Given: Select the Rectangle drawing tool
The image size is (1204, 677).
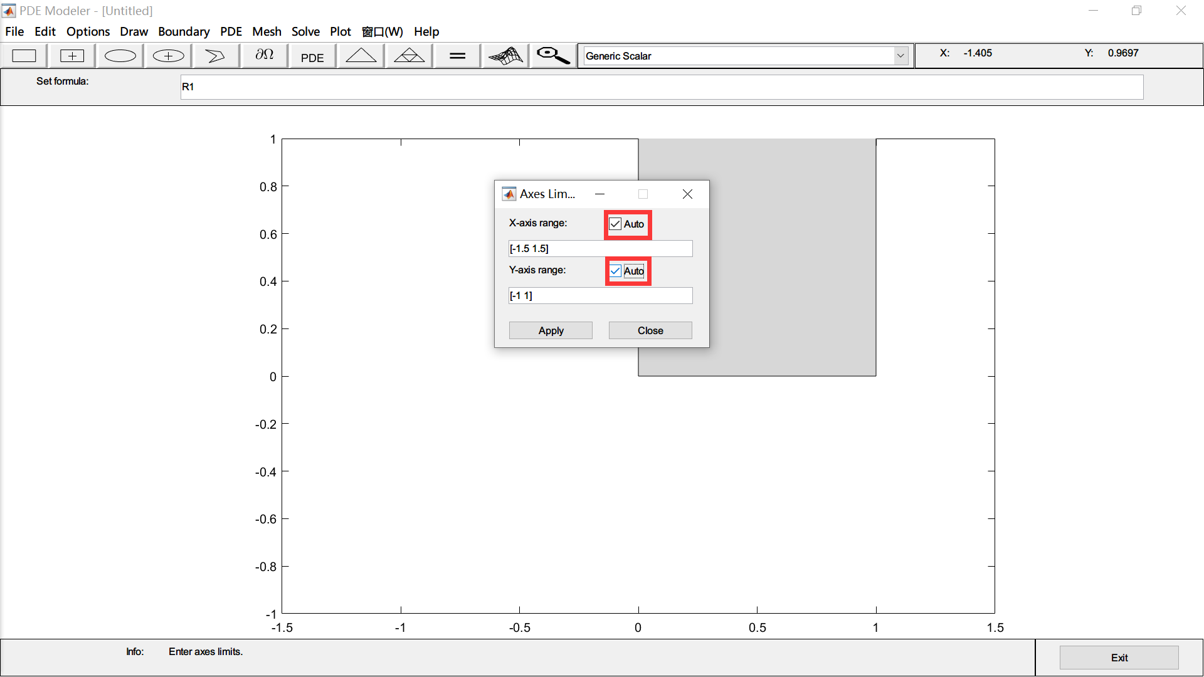Looking at the screenshot, I should click(x=24, y=55).
